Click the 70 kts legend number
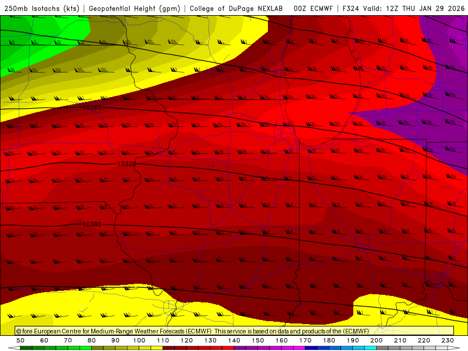 point(68,340)
